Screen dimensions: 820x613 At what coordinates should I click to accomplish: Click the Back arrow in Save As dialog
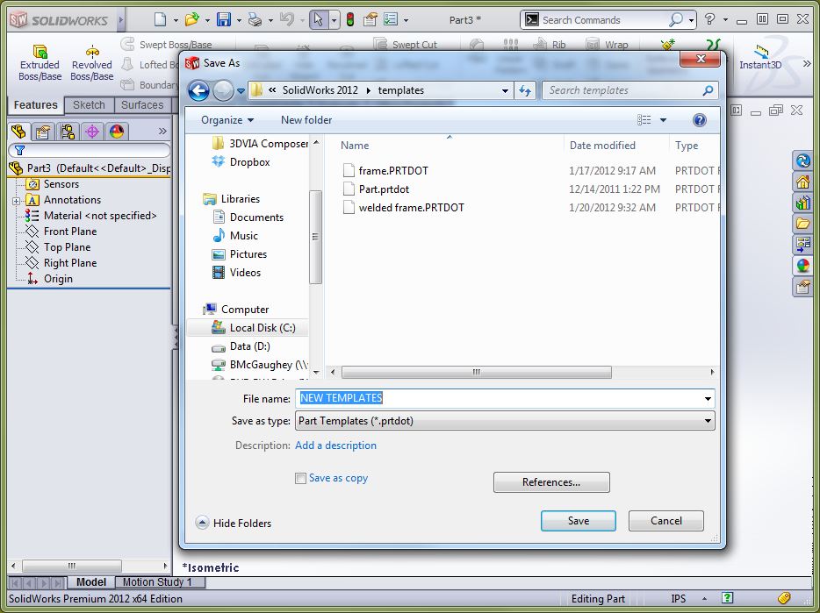[x=198, y=91]
